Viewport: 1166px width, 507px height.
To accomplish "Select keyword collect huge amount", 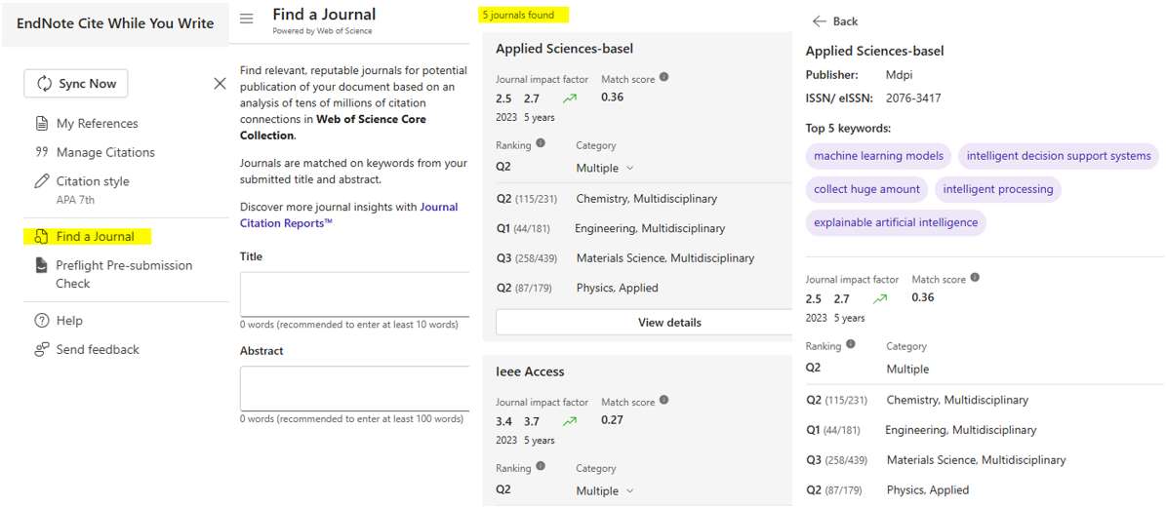I will pos(867,189).
